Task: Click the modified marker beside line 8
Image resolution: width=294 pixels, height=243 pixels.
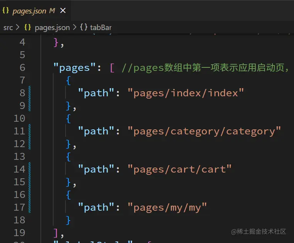Action: click(x=30, y=99)
